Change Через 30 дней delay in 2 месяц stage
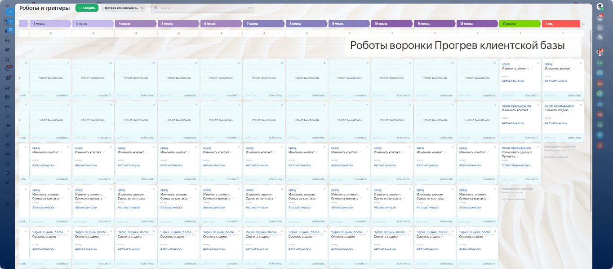The height and width of the screenshot is (269, 613). tap(49, 232)
